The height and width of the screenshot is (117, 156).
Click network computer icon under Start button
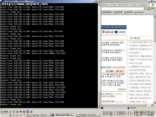pyautogui.click(x=10, y=115)
